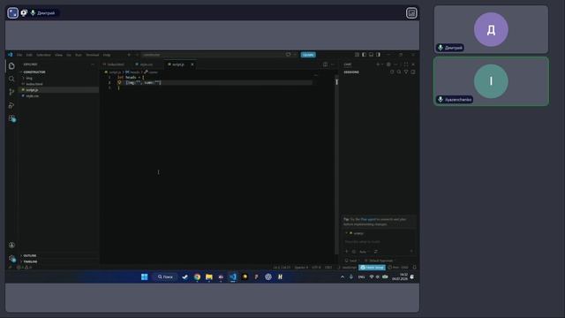Viewport: 565px width, 318px height.
Task: Open the Explorer more actions ellipsis
Action: pos(93,64)
